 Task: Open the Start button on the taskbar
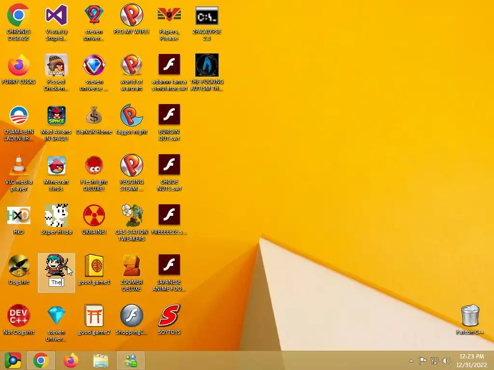tap(13, 360)
